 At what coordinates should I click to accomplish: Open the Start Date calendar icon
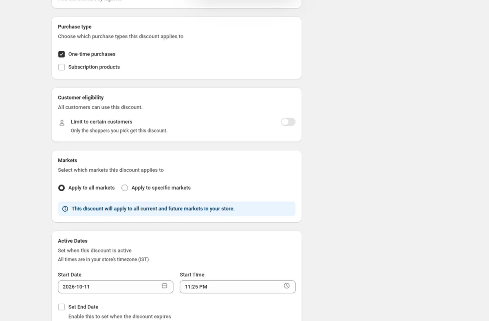pos(165,286)
